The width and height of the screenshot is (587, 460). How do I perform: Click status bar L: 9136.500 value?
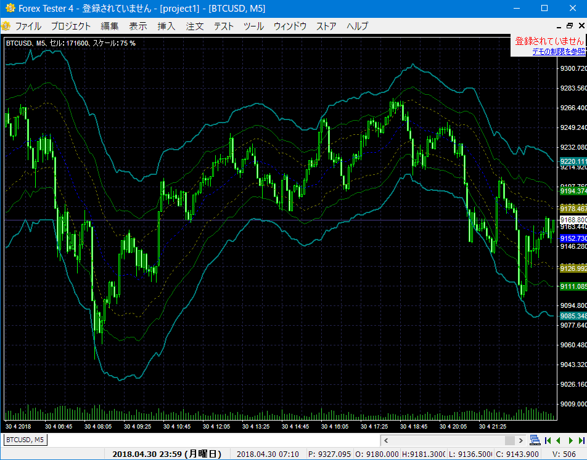coord(470,454)
